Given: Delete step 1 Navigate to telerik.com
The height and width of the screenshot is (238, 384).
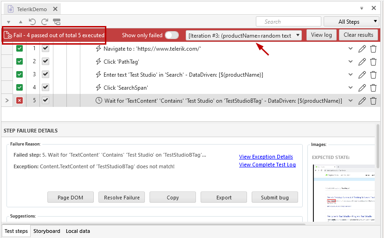Looking at the screenshot, I should [373, 49].
